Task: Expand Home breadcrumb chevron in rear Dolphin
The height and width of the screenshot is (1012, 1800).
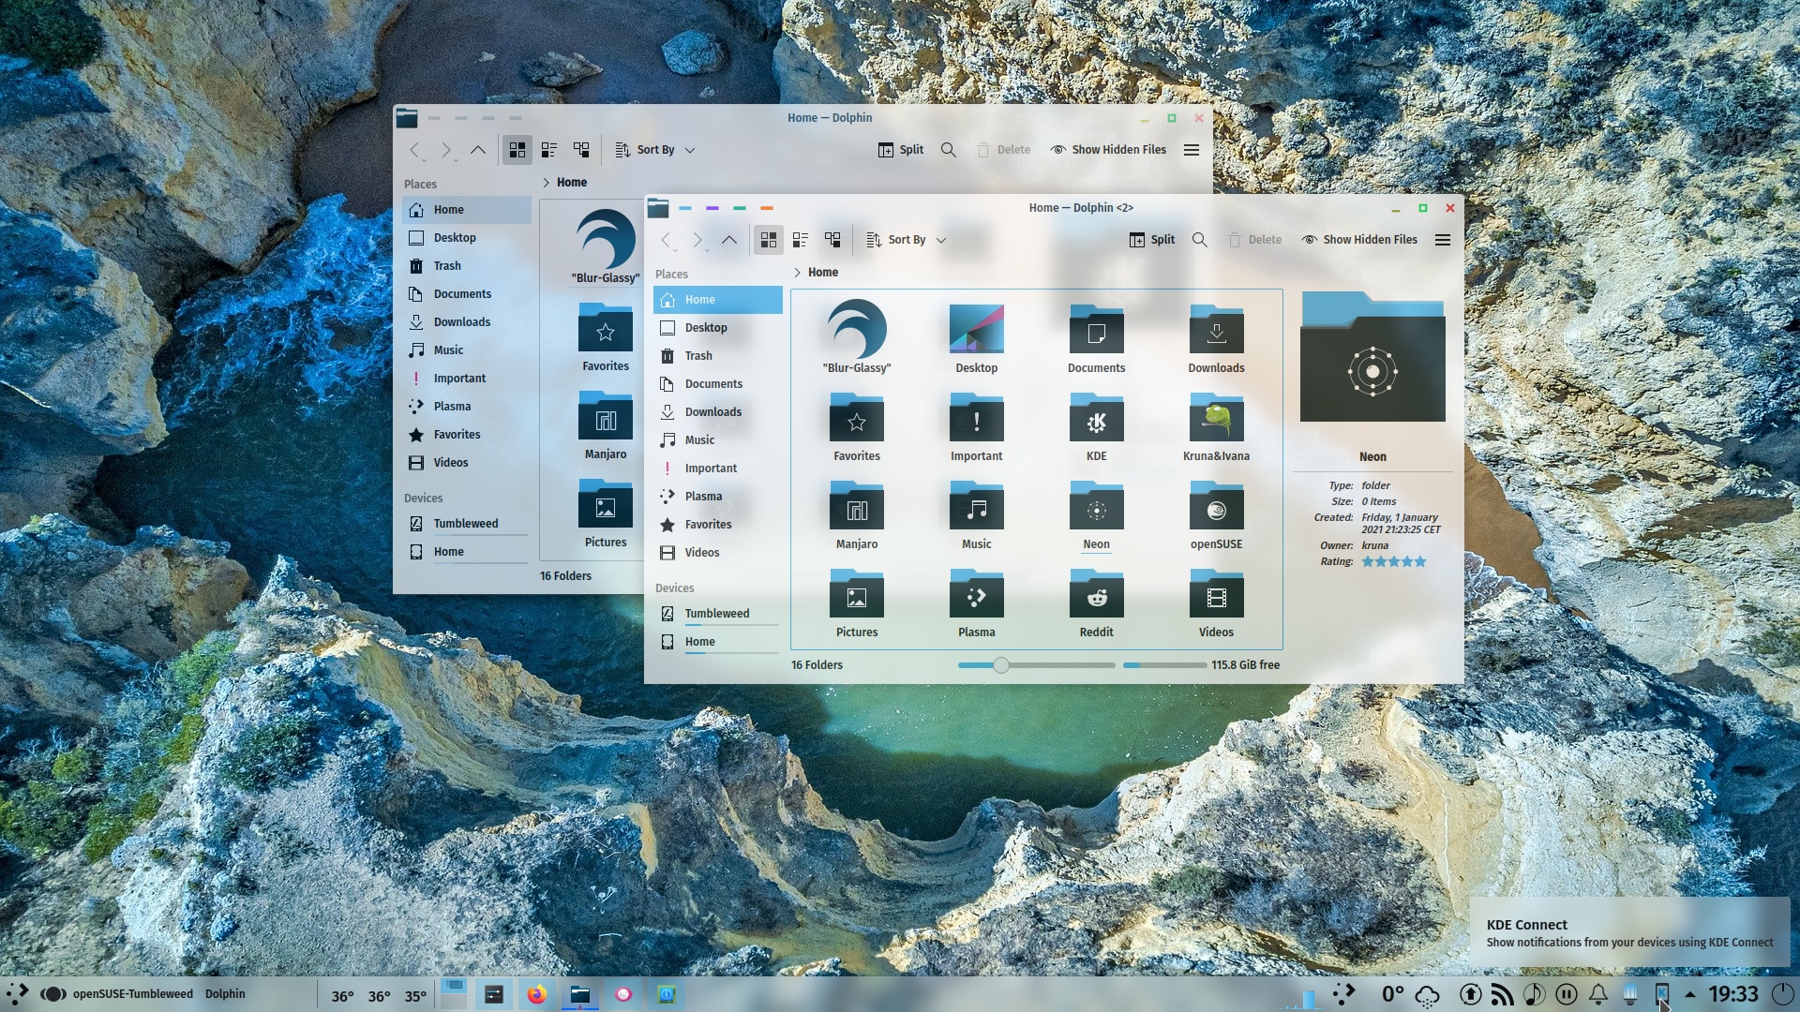Action: (546, 183)
